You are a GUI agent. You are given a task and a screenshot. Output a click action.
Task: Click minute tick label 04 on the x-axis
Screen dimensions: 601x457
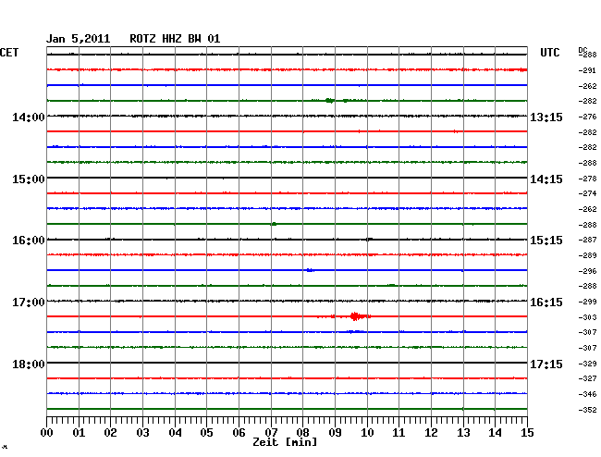[x=175, y=433]
